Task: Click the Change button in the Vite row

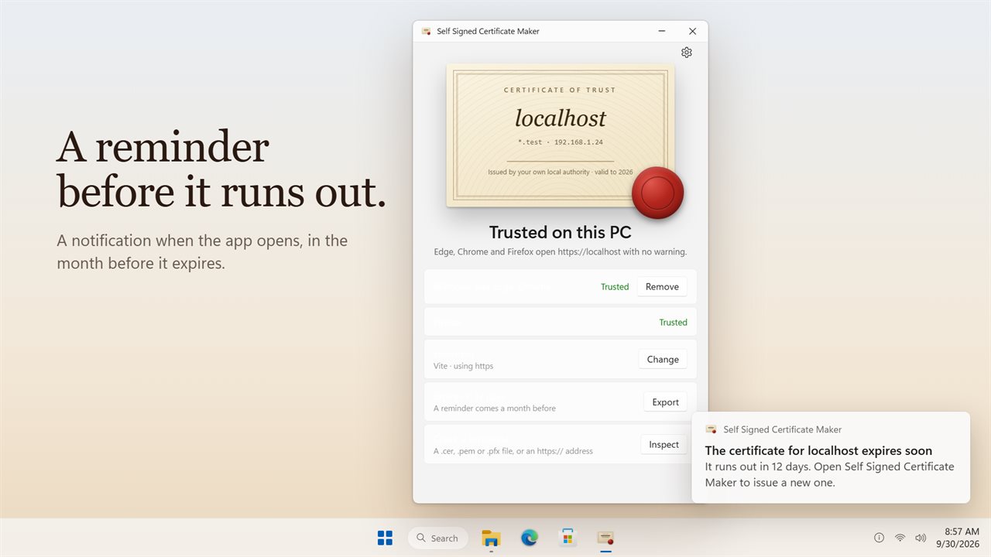Action: coord(663,359)
